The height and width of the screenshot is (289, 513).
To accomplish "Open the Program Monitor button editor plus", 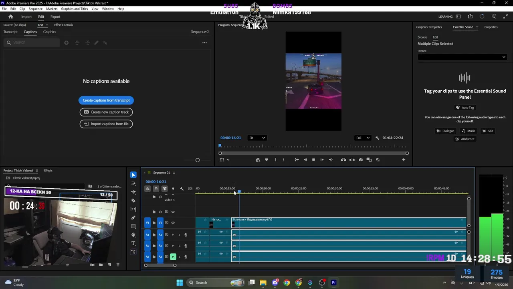I will click(404, 160).
